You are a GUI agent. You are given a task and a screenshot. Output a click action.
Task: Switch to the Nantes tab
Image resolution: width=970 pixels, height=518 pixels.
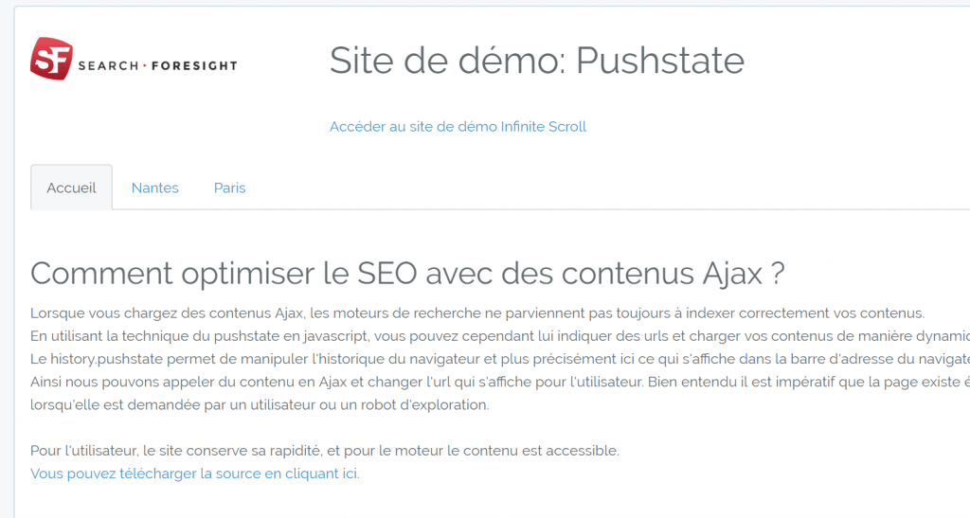click(x=154, y=188)
